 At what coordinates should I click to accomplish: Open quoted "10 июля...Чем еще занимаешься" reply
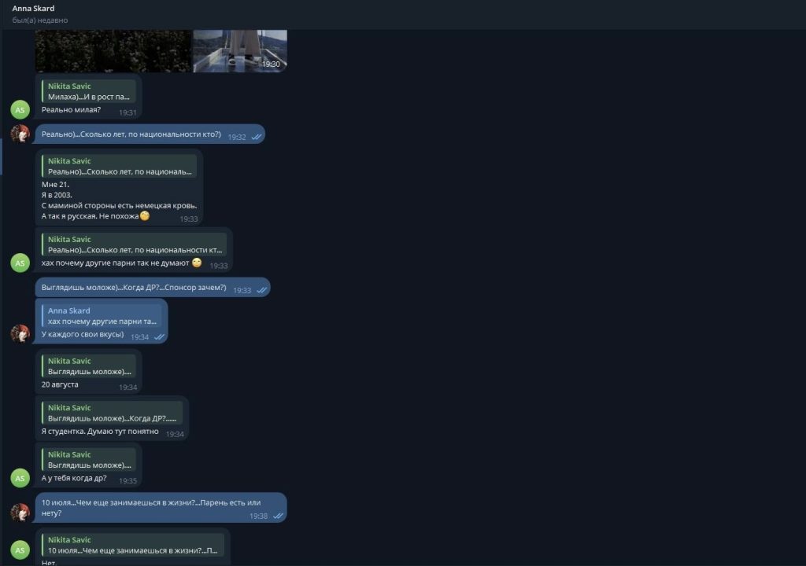[x=132, y=545]
